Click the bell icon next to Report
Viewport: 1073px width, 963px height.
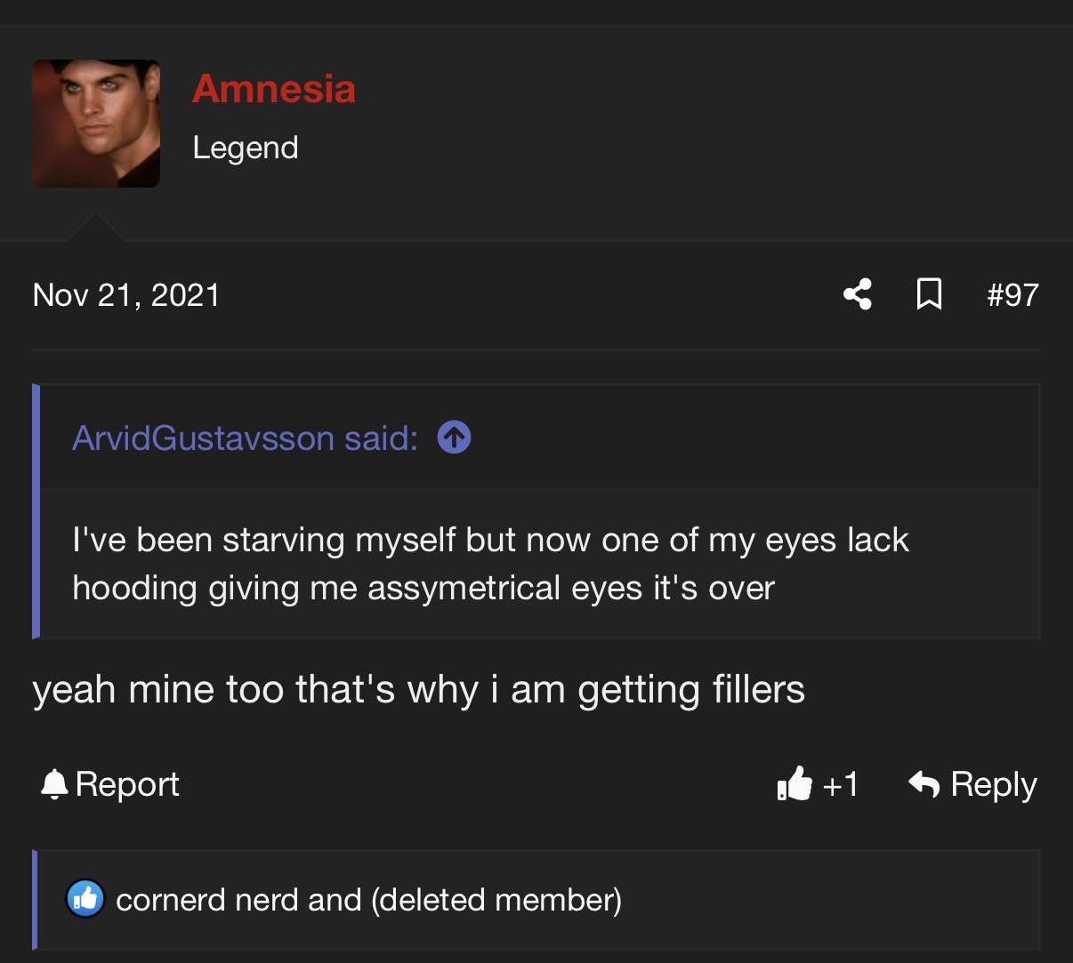click(54, 784)
